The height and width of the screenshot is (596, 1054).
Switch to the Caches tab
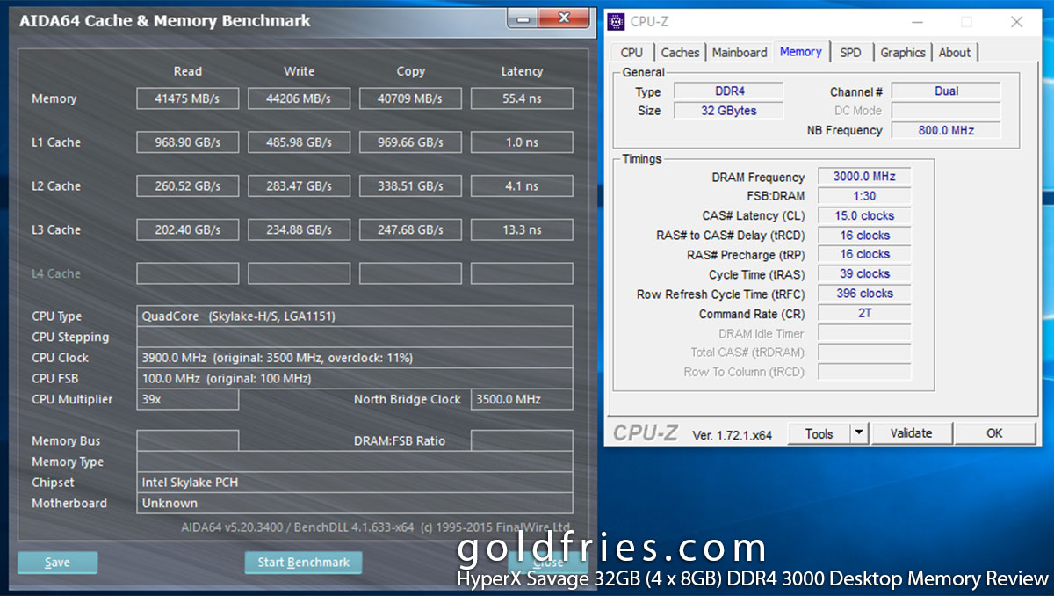[680, 53]
